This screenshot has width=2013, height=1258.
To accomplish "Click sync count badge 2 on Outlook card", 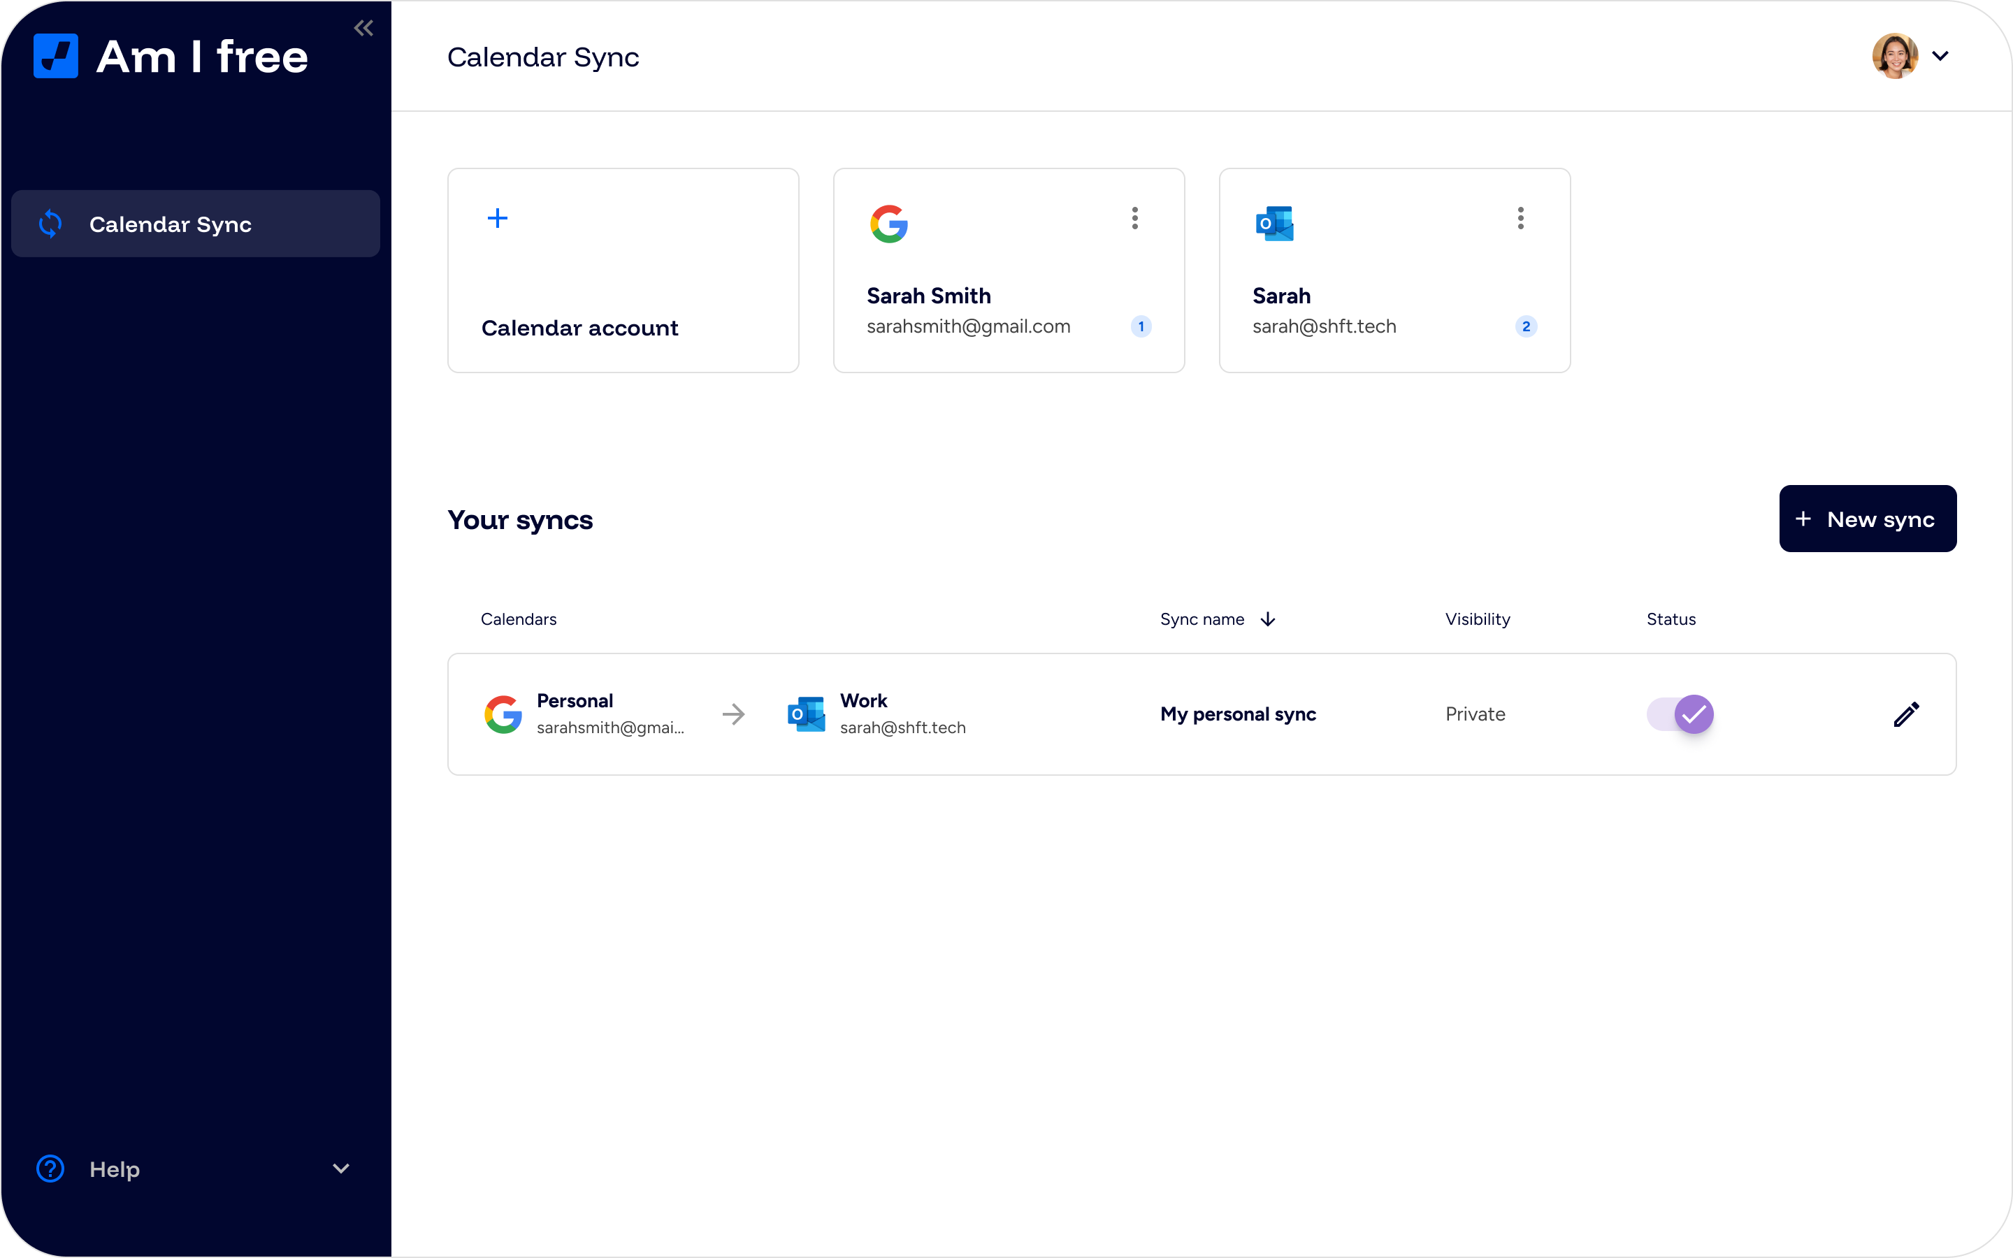I will point(1527,326).
